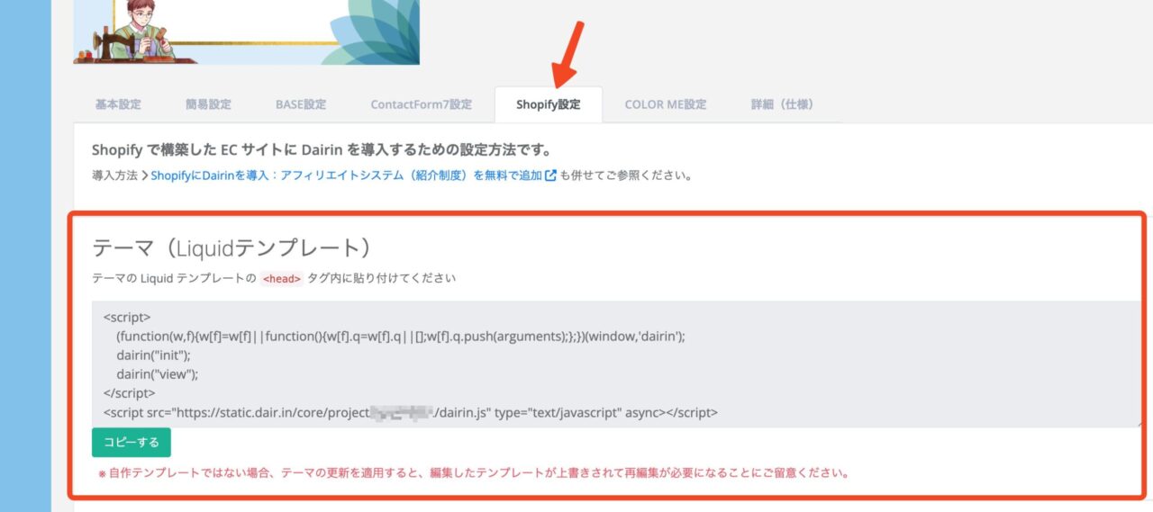The image size is (1153, 512).
Task: Click the dairin("view"); code line
Action: pos(157,373)
